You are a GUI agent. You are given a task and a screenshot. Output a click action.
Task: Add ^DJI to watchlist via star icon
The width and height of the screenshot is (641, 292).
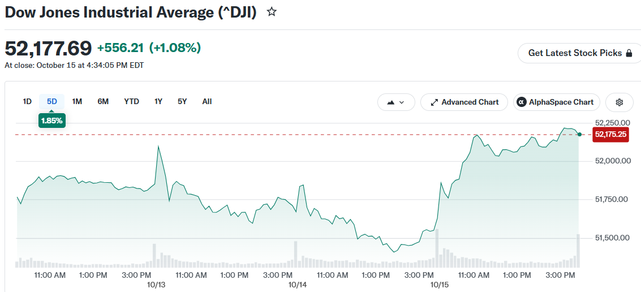(272, 12)
